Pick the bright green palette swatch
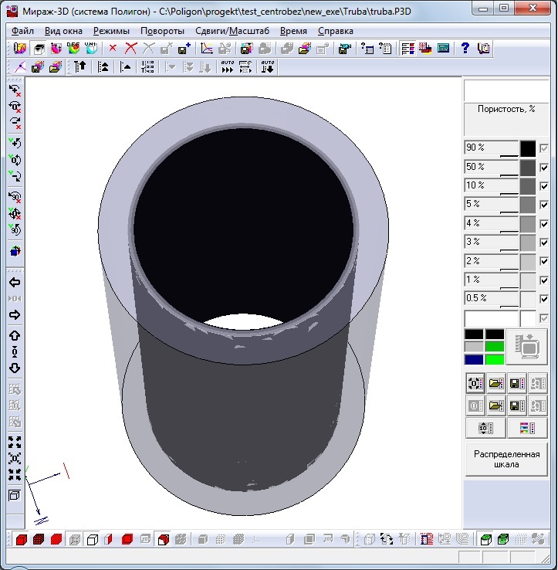 coord(494,359)
